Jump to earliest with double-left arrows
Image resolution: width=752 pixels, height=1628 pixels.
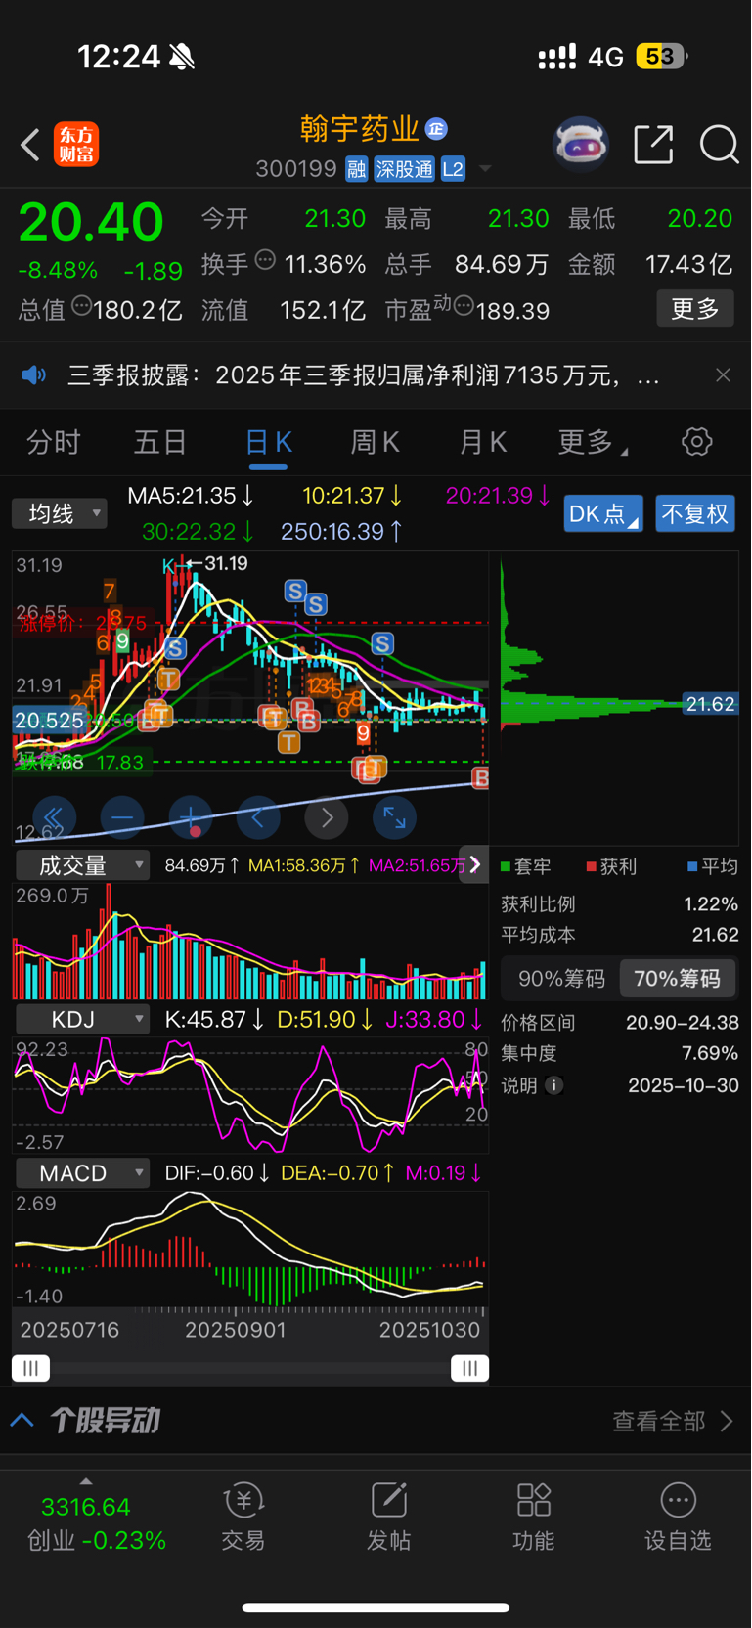click(x=54, y=817)
